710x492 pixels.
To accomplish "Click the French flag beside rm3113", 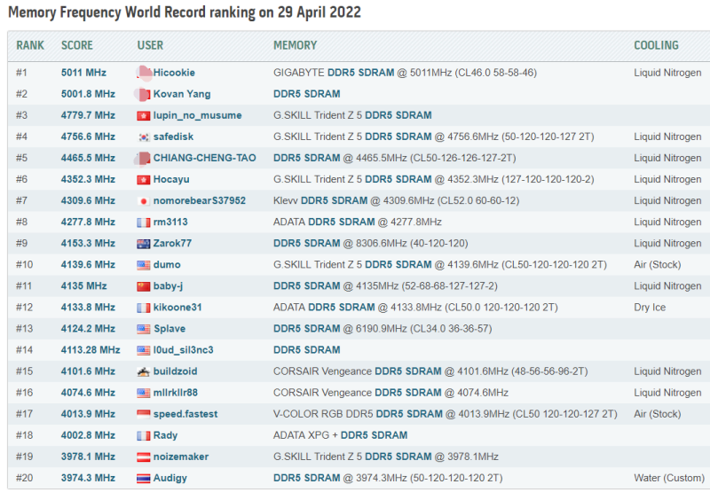I will (x=144, y=223).
